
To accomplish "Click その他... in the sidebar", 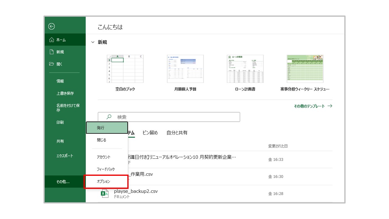I will pos(65,182).
